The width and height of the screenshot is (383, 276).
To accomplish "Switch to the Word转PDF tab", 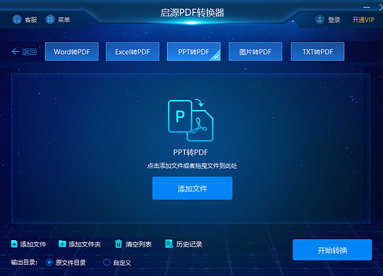I will (72, 51).
